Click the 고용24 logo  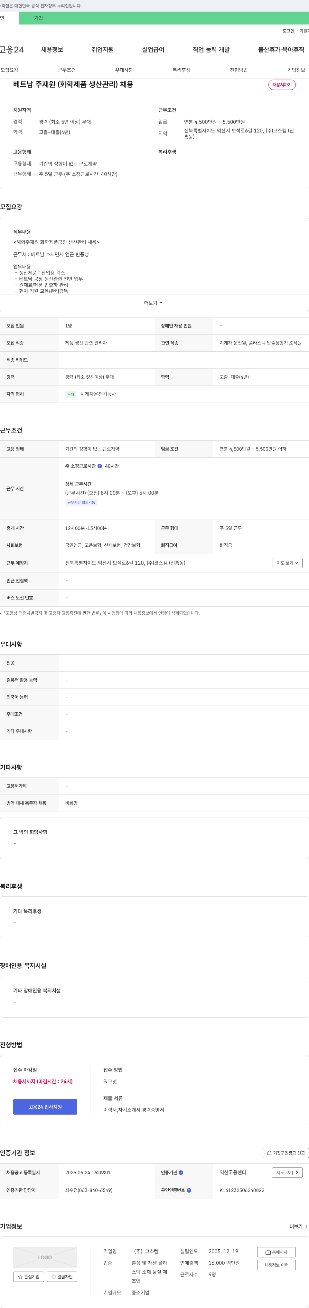click(x=12, y=49)
